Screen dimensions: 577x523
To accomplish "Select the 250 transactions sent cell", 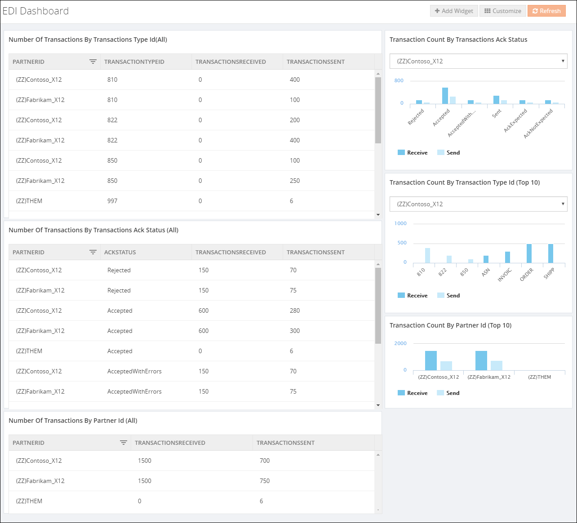I will point(295,181).
